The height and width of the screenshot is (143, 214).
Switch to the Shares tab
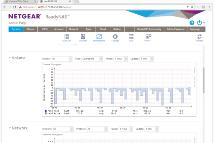point(30,29)
